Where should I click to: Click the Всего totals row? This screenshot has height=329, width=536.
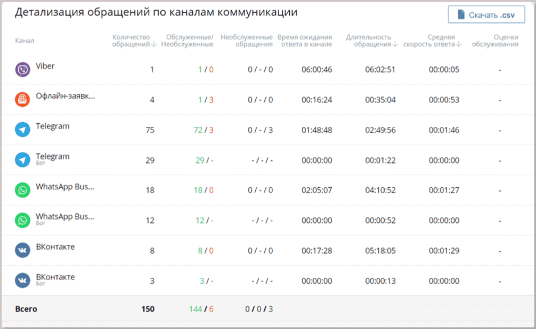point(268,309)
